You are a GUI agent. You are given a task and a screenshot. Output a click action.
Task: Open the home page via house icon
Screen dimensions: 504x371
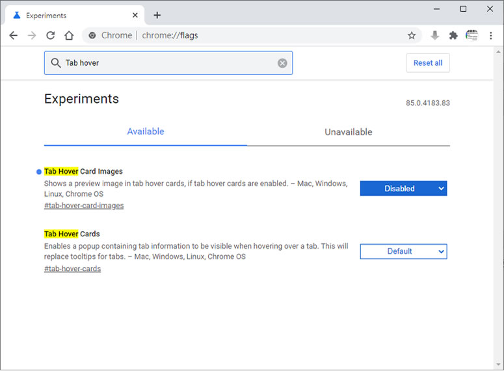tap(69, 35)
